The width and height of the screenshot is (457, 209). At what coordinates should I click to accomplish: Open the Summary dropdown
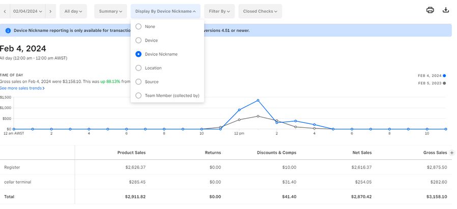click(x=110, y=11)
